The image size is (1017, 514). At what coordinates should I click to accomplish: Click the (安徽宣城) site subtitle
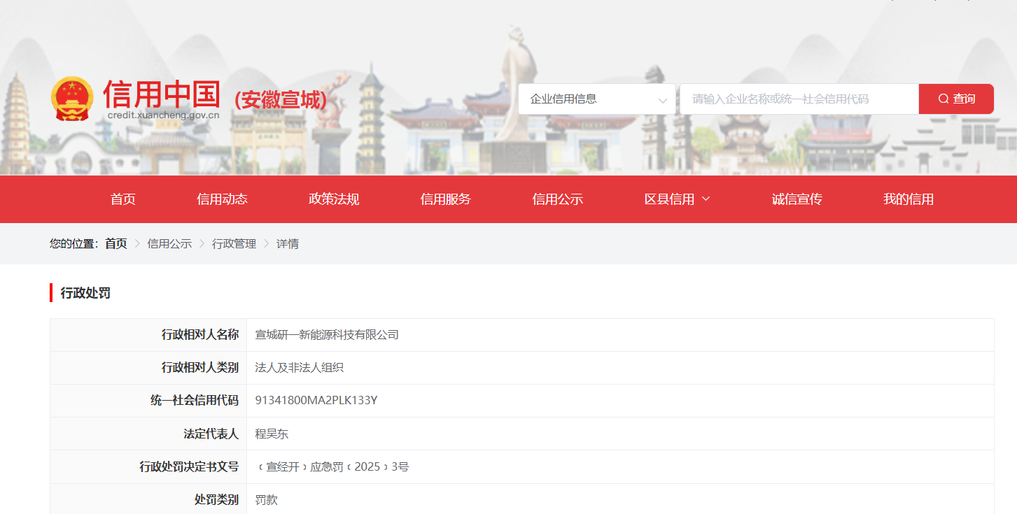[281, 100]
